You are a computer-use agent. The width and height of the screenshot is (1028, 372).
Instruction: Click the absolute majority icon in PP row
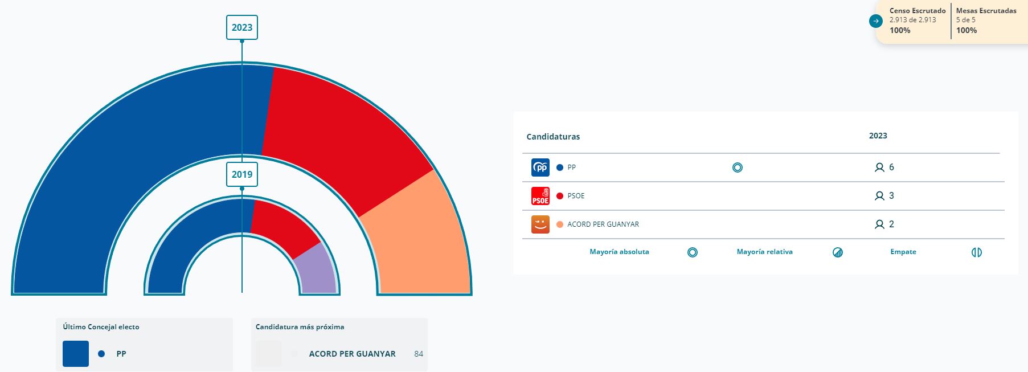737,167
